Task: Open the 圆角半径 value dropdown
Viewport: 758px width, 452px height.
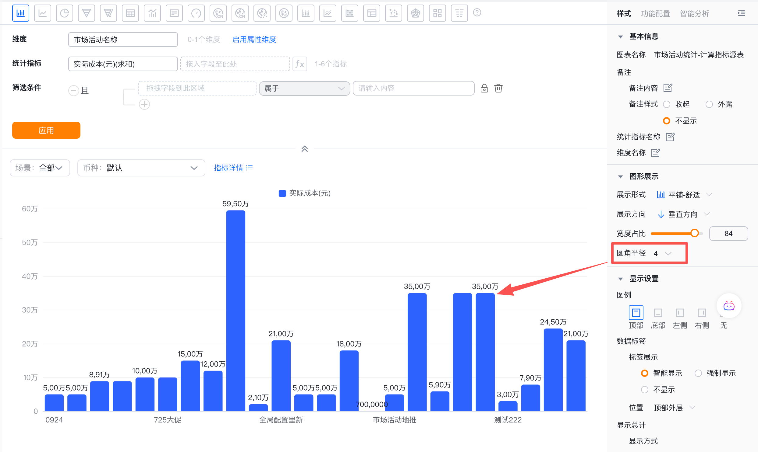Action: point(663,253)
